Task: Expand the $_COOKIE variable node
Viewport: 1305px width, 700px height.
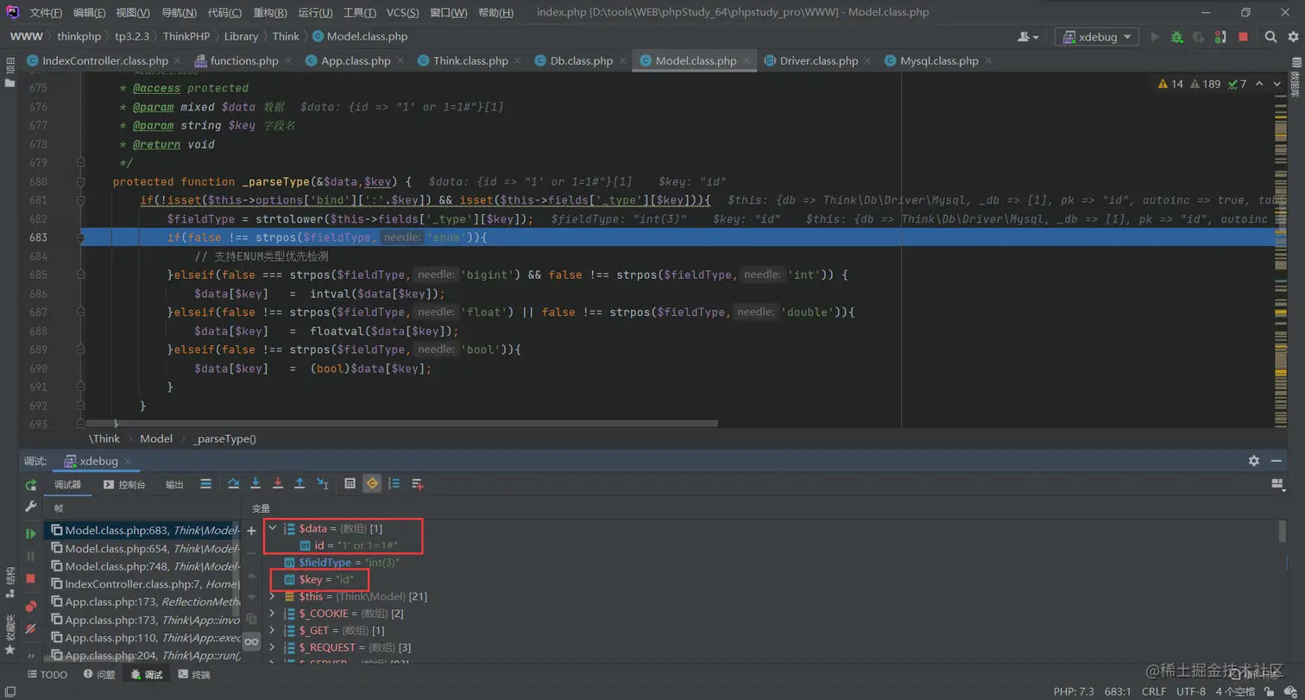Action: (273, 614)
